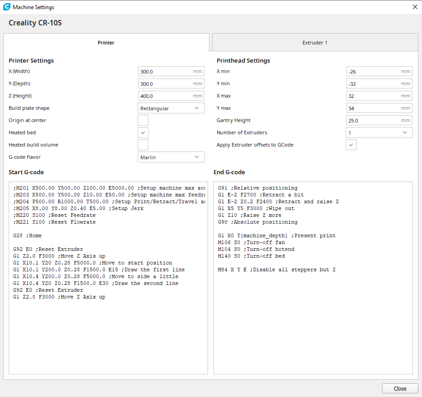Click the X max 32 field
Image resolution: width=422 pixels, height=397 pixels.
379,96
